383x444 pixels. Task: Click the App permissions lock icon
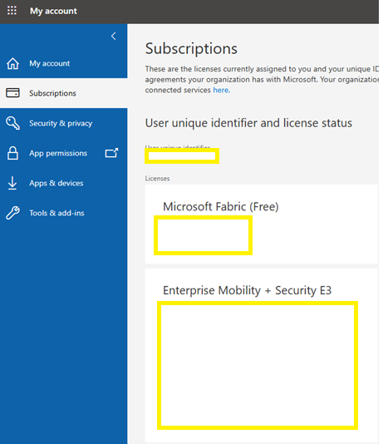coord(12,153)
